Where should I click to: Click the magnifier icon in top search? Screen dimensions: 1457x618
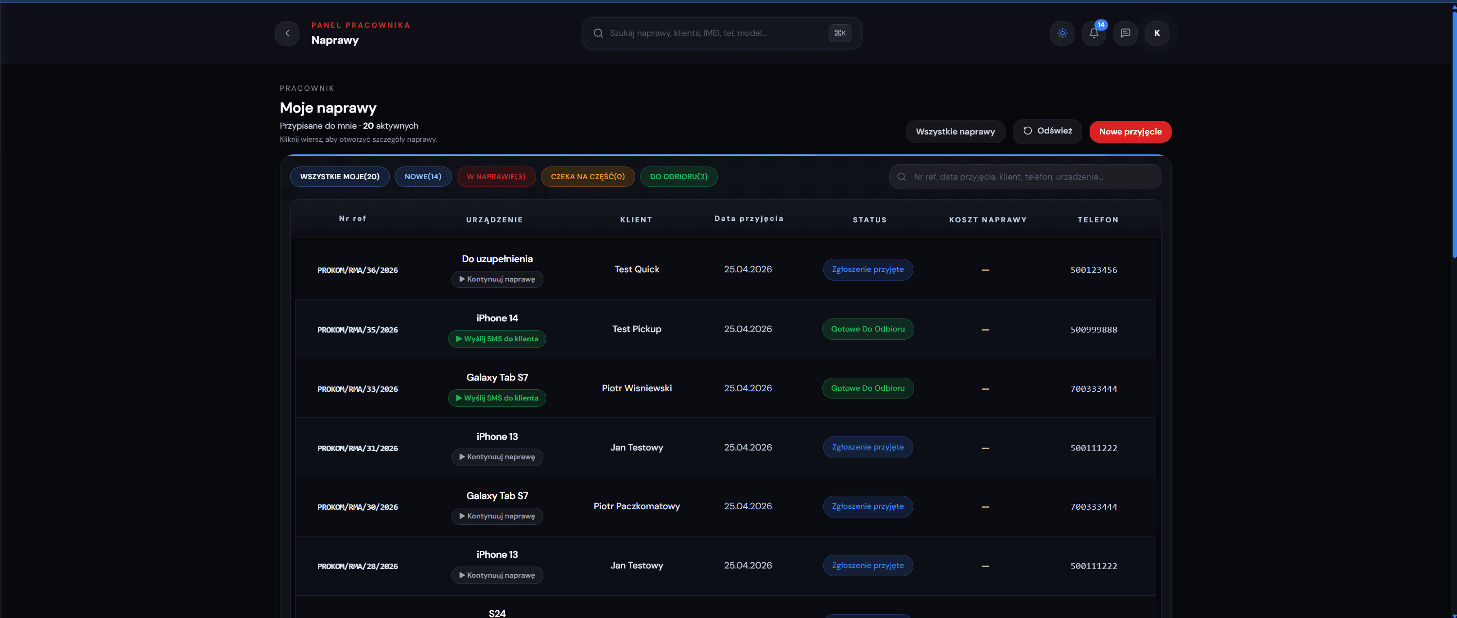[598, 33]
